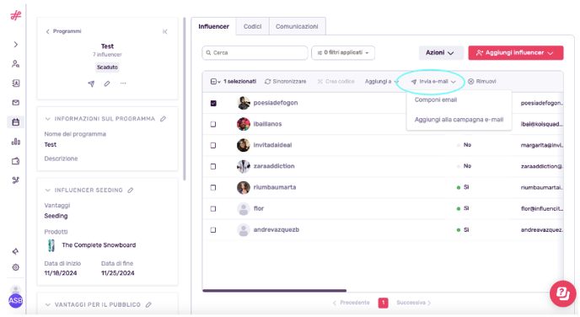This screenshot has height=317, width=580.
Task: Select the riumbaumarta row checkbox
Action: coord(213,187)
